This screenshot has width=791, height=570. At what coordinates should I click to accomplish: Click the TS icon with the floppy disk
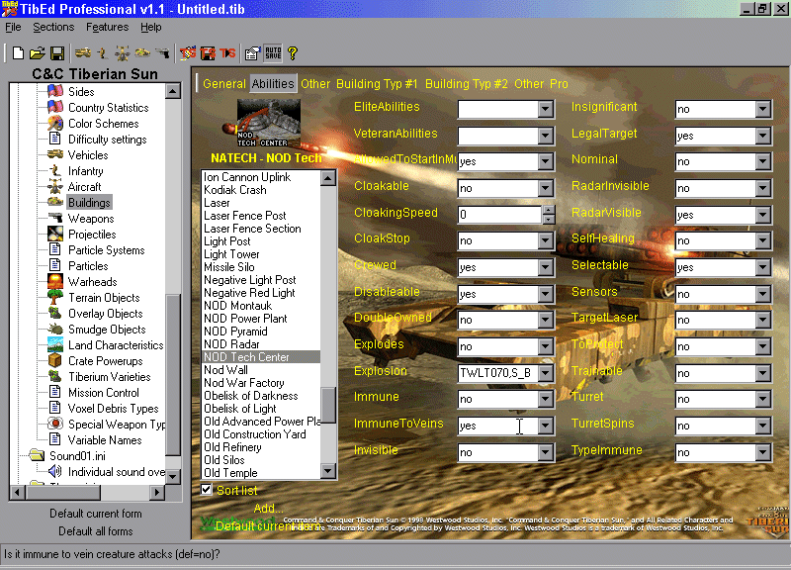pyautogui.click(x=208, y=53)
